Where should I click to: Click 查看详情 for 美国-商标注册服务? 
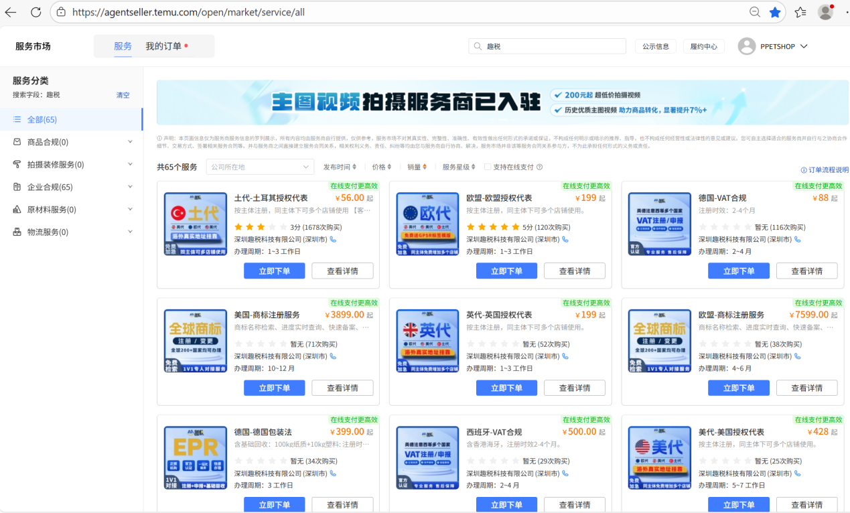point(342,388)
